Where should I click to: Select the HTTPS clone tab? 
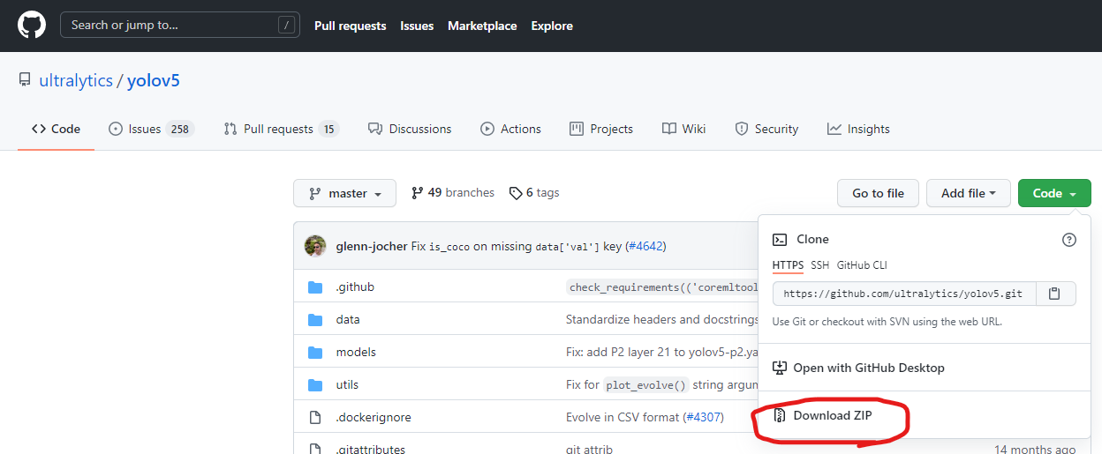pos(788,265)
